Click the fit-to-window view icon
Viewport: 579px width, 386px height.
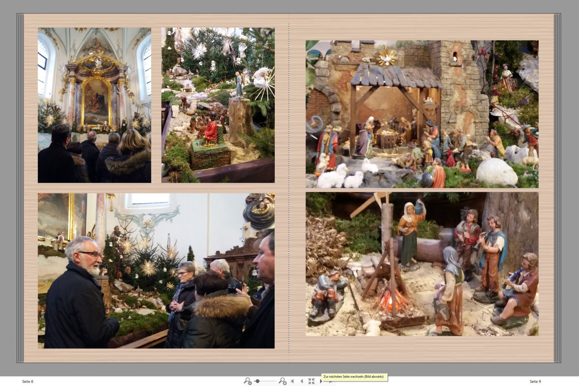(x=311, y=381)
